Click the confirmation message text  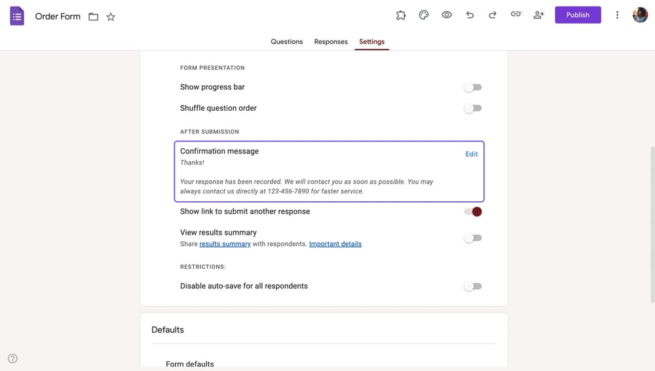[x=307, y=187]
